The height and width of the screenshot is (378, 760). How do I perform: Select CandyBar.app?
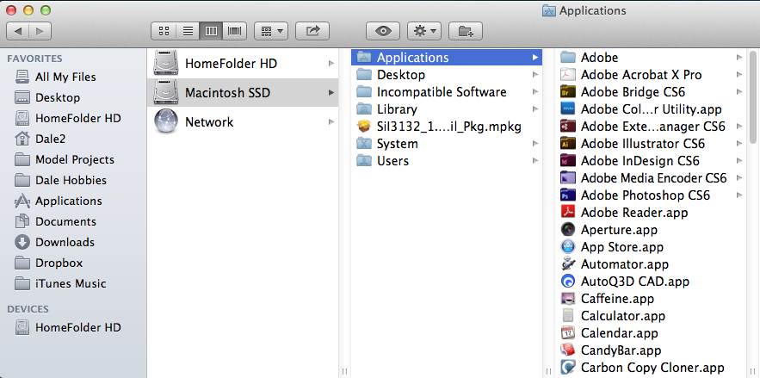tap(652, 350)
